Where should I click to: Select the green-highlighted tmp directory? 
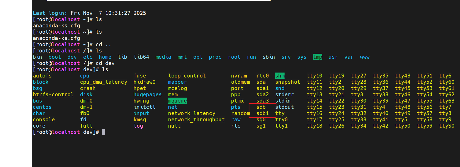tap(317, 57)
